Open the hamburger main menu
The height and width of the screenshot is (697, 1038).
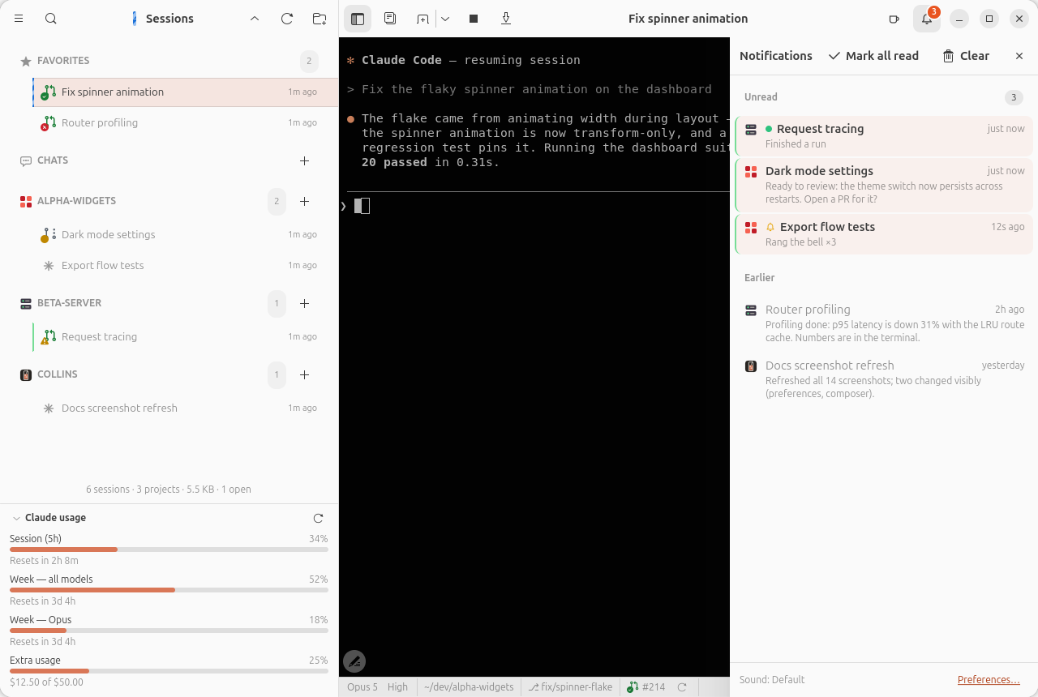click(x=19, y=19)
